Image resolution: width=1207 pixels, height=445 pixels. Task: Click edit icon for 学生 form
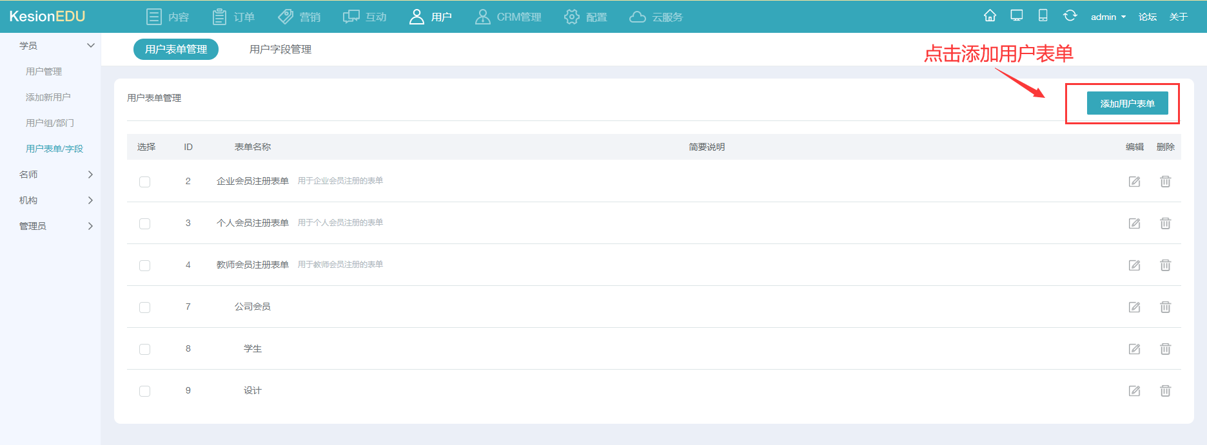[x=1134, y=349]
